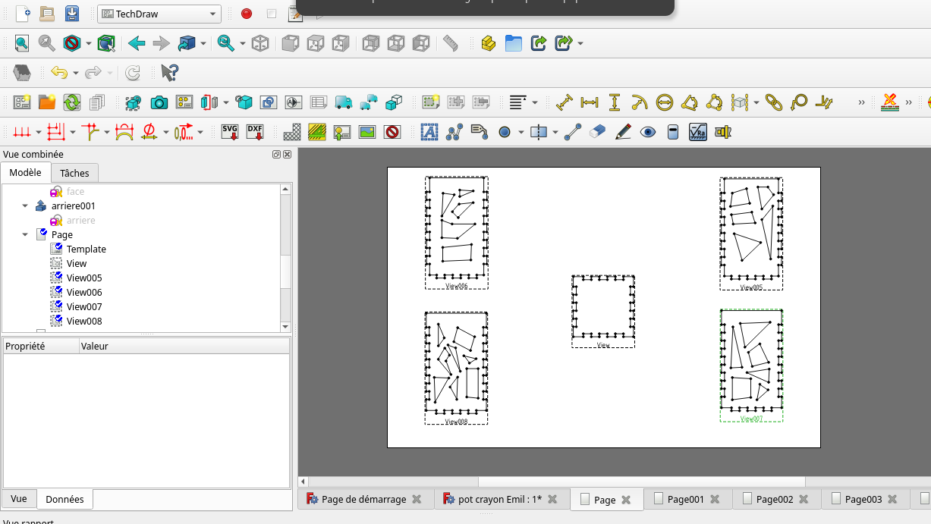The height and width of the screenshot is (524, 931).
Task: Click the horizontal scrollbar below the drawing page
Action: (613, 482)
